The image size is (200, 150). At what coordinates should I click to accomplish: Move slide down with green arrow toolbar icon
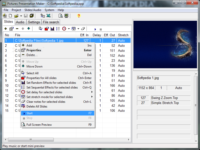28,28
